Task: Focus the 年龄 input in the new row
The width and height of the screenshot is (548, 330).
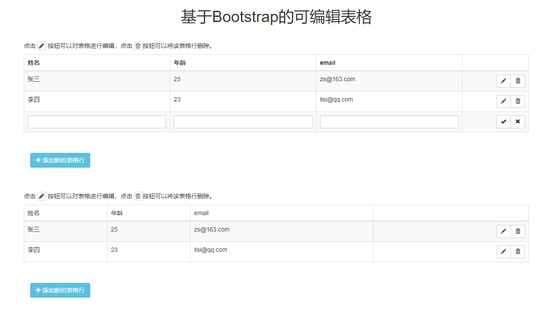Action: coord(243,122)
